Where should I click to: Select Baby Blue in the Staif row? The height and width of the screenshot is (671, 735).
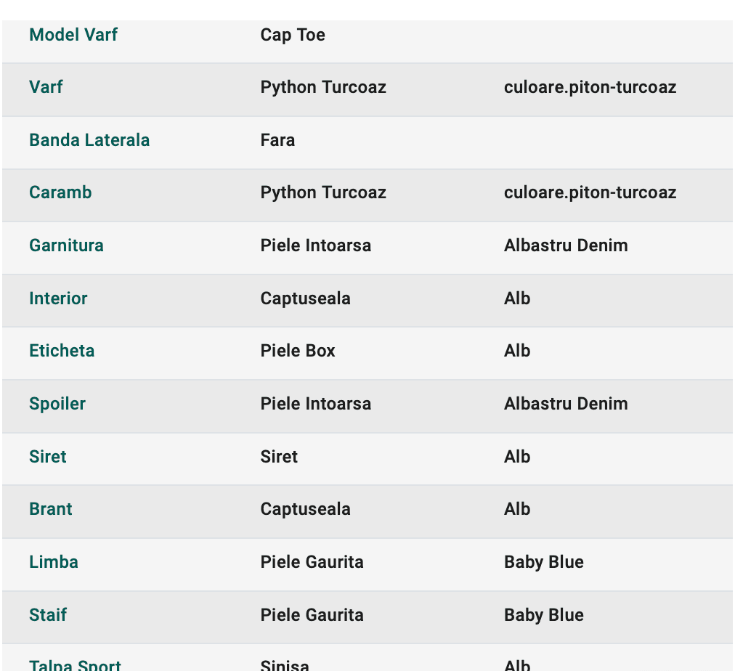(544, 616)
